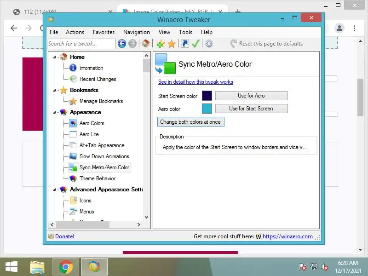Open the File menu
The width and height of the screenshot is (368, 276).
pos(54,32)
